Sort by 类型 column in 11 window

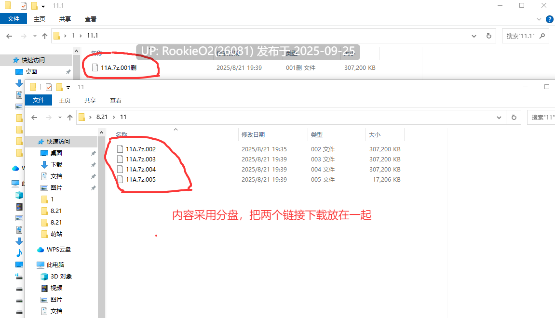click(317, 135)
